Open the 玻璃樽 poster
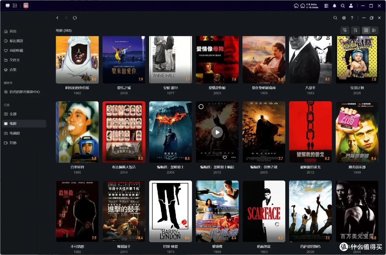Viewport: 386px width, 255px height. tap(217, 211)
